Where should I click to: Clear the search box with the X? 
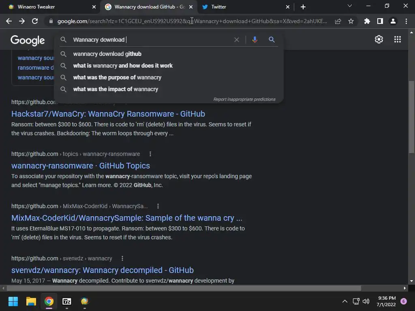coord(237,40)
